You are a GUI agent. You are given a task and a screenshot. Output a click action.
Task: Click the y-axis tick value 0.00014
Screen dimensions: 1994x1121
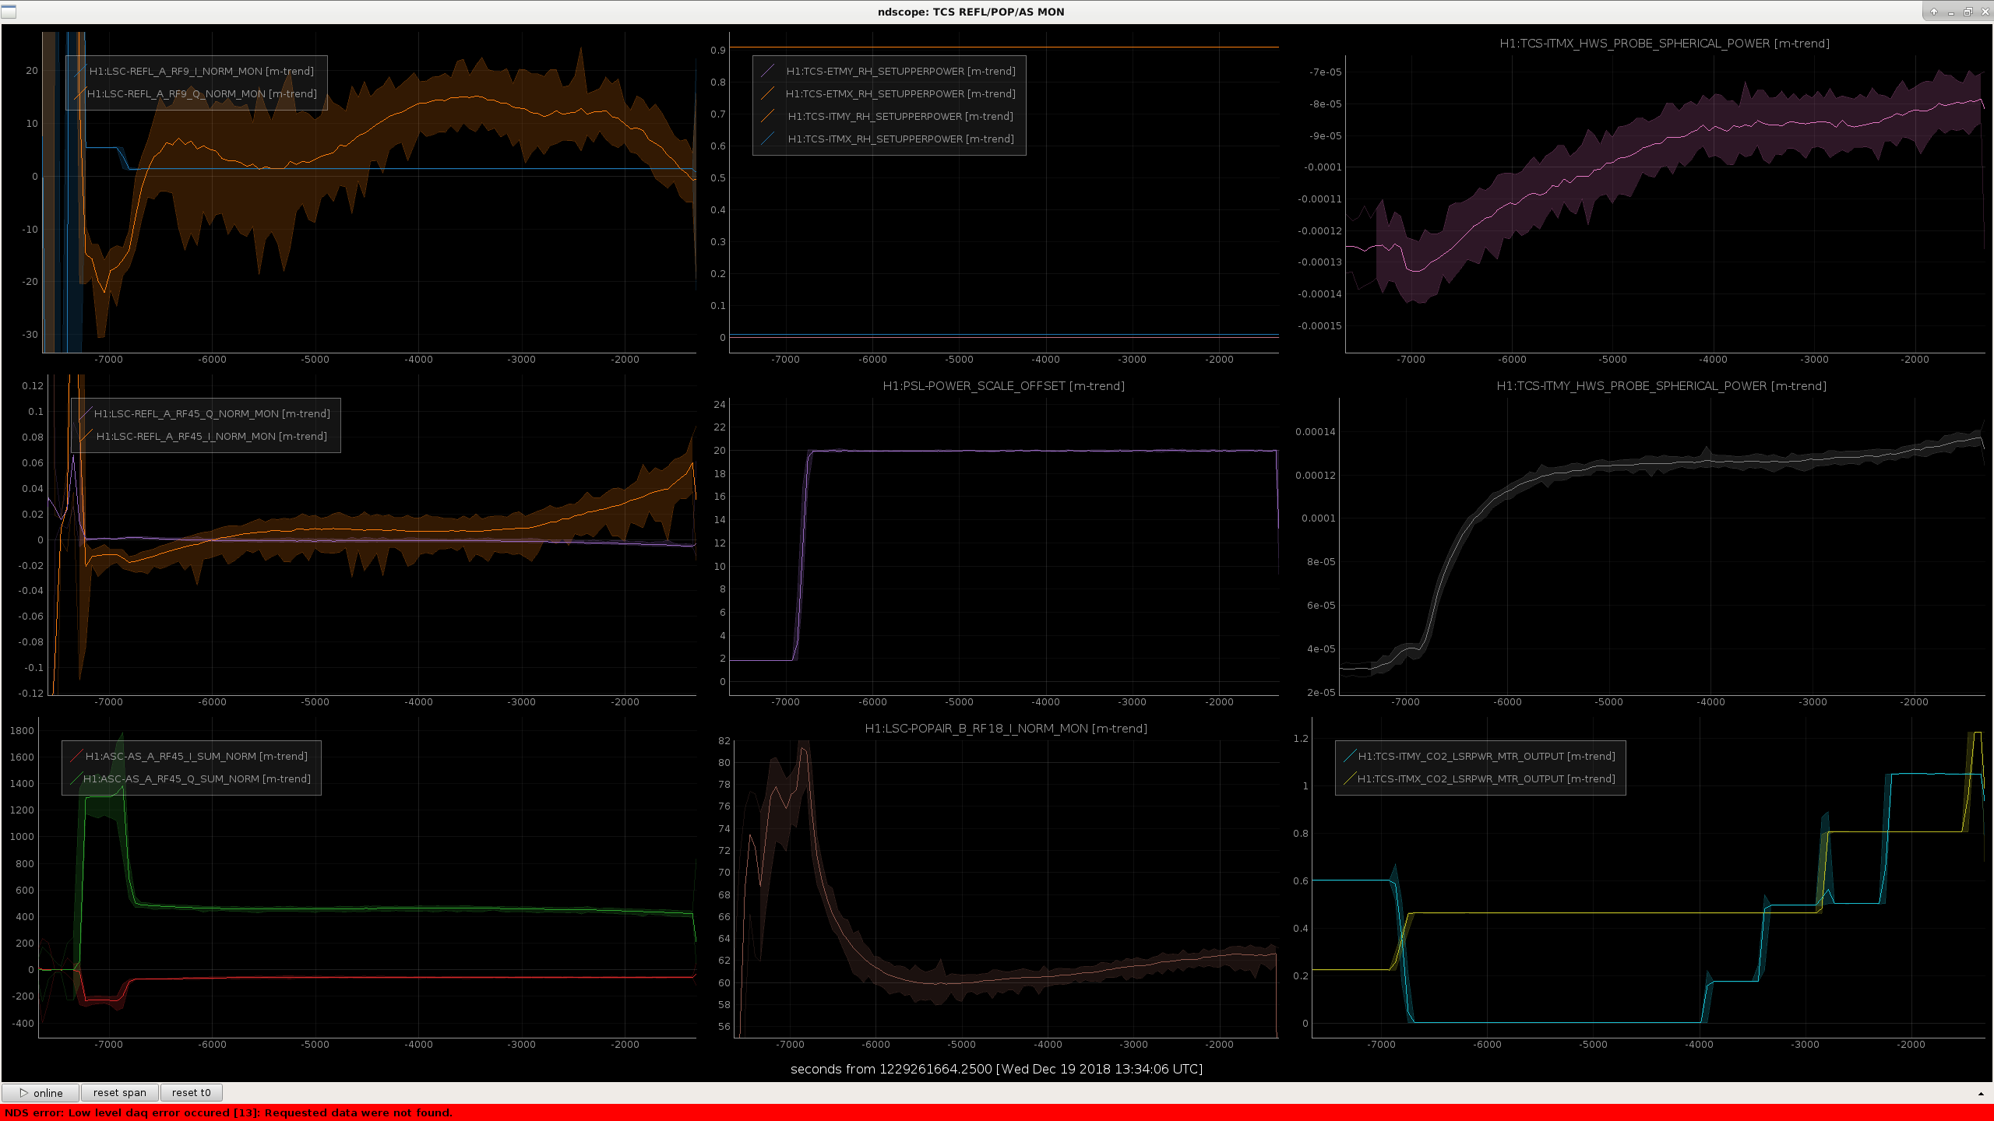pyautogui.click(x=1316, y=432)
